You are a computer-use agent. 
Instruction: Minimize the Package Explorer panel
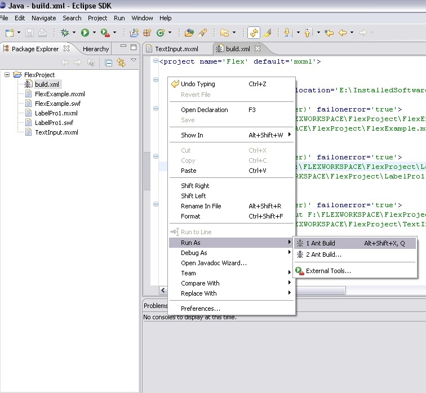click(x=123, y=46)
